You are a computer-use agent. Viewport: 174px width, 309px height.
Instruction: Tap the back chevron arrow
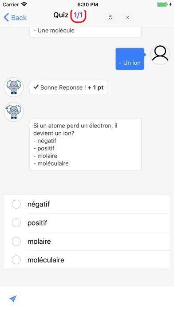coord(6,18)
